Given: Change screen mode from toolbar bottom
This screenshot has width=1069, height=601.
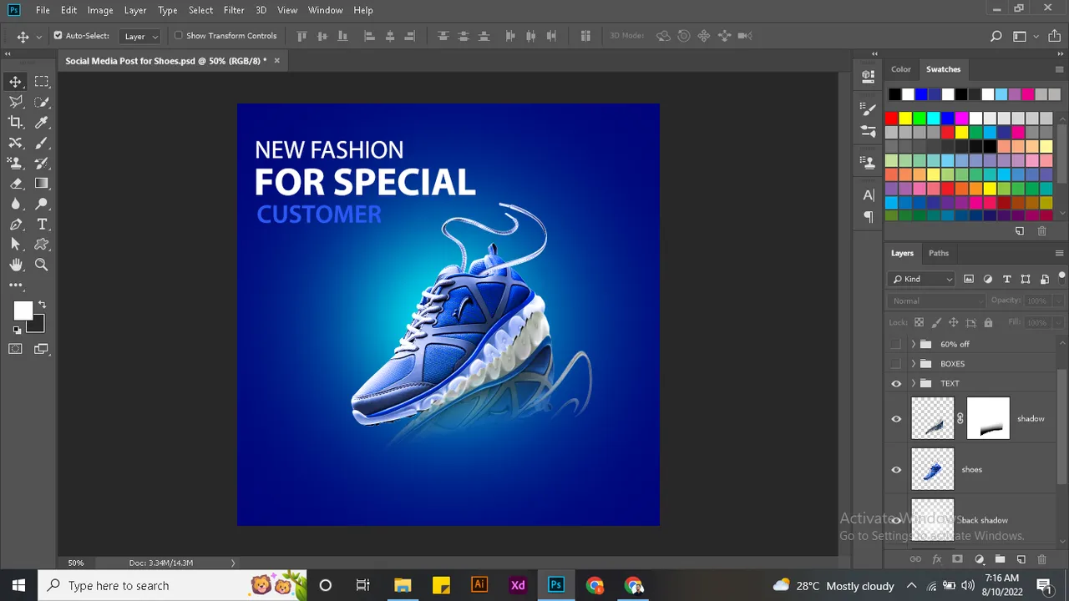Looking at the screenshot, I should coord(42,349).
